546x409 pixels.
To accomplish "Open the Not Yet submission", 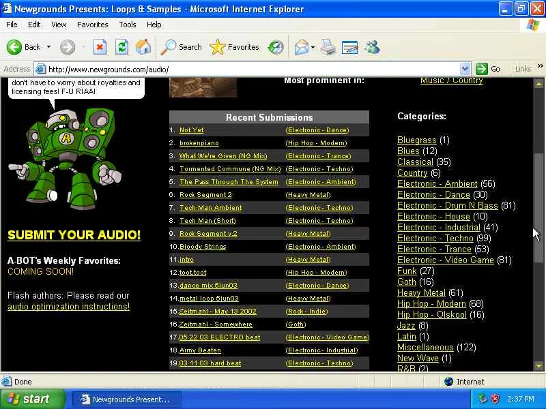I will [192, 130].
